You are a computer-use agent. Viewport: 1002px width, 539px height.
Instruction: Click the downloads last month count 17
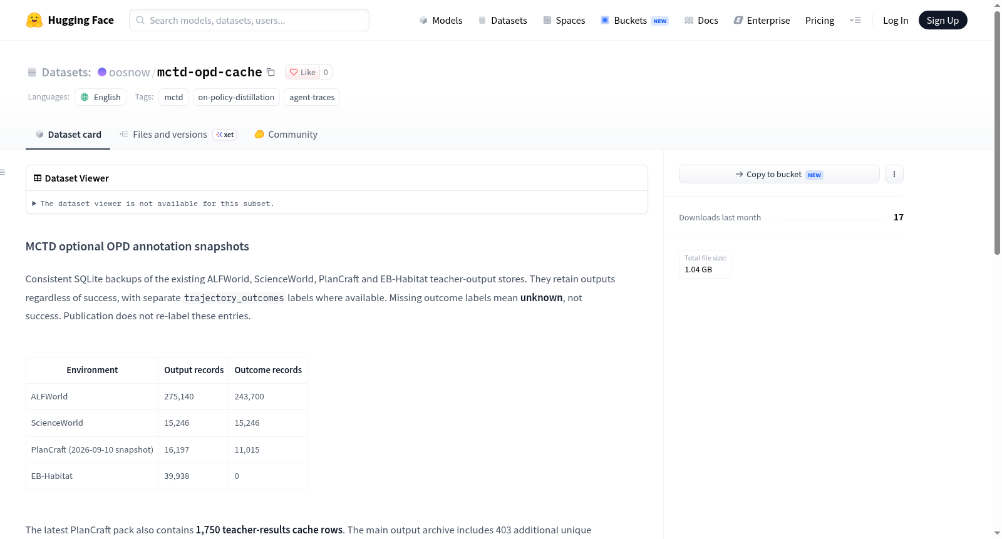tap(899, 217)
